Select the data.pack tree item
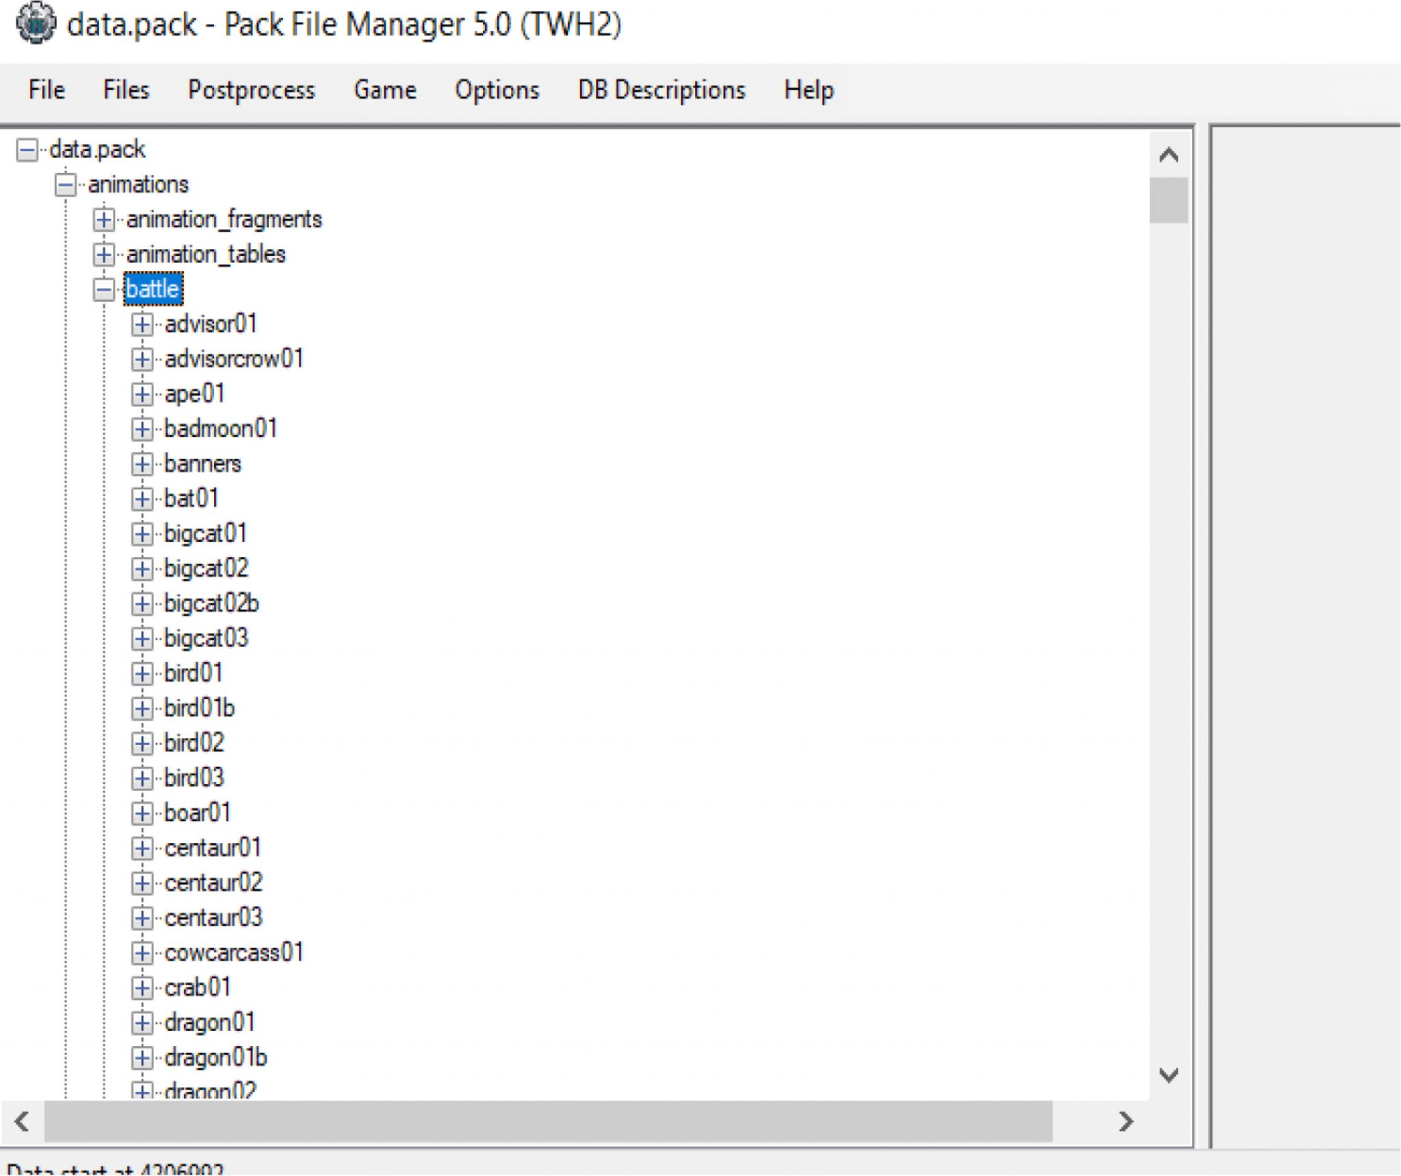The width and height of the screenshot is (1401, 1176). pyautogui.click(x=97, y=149)
